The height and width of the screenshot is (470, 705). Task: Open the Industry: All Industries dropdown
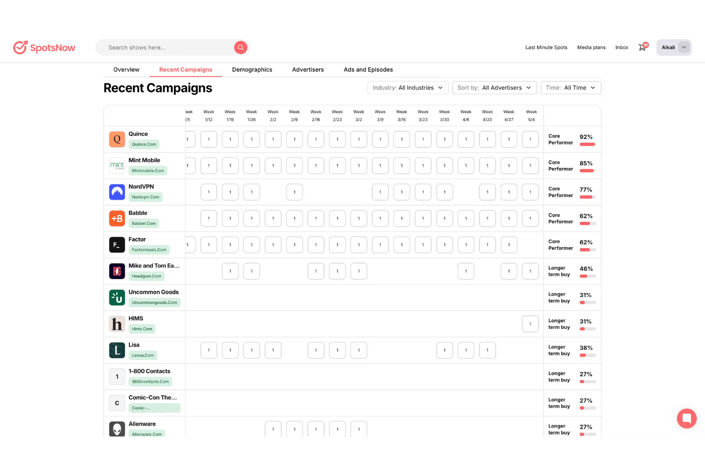pyautogui.click(x=408, y=88)
